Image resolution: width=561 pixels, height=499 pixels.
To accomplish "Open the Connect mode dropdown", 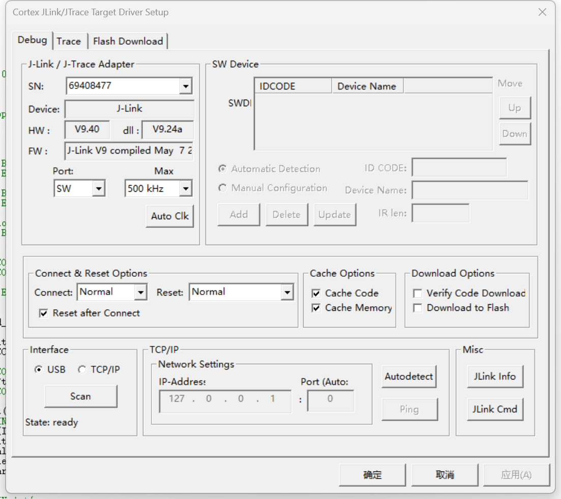I will [x=140, y=292].
